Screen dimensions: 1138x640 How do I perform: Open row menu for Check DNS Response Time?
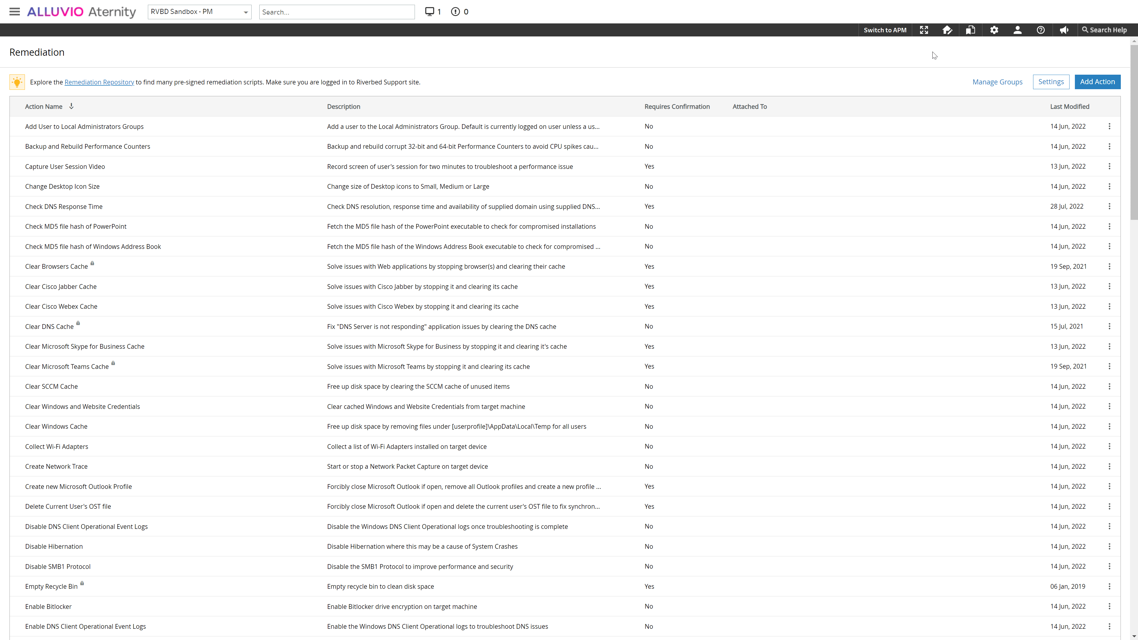(1109, 206)
